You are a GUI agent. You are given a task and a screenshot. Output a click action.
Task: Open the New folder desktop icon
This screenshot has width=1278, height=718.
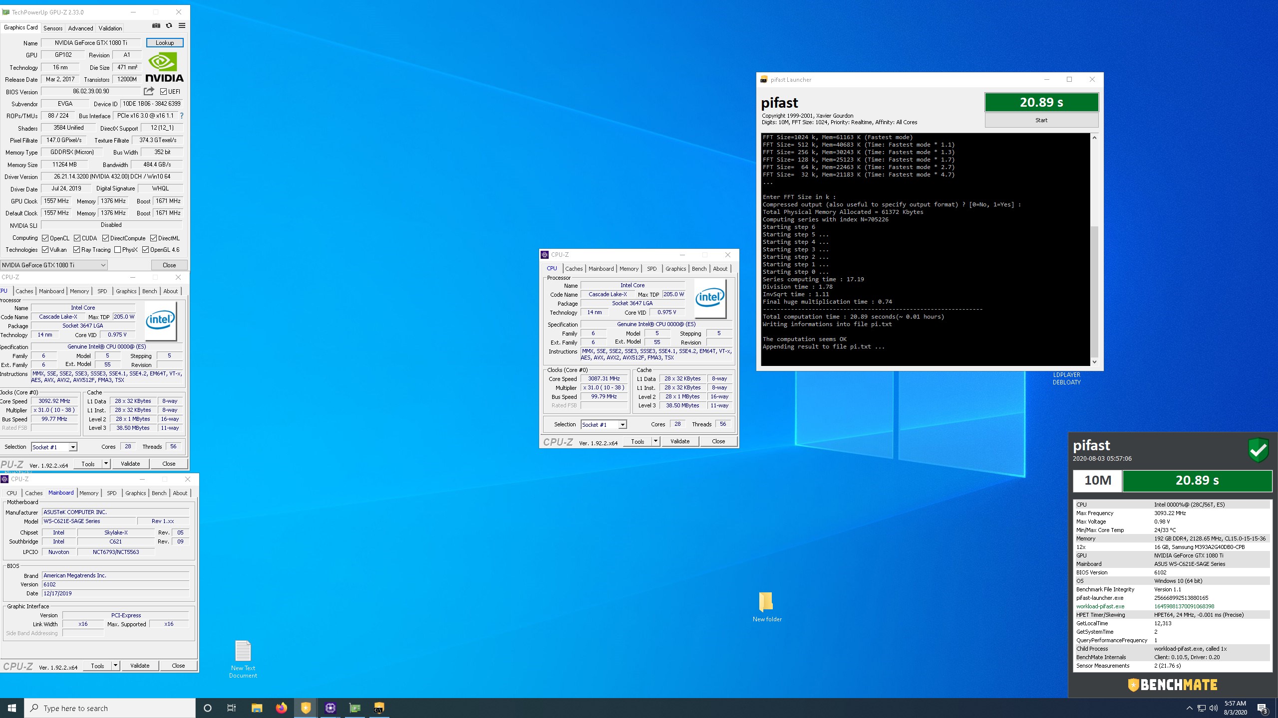pos(767,607)
